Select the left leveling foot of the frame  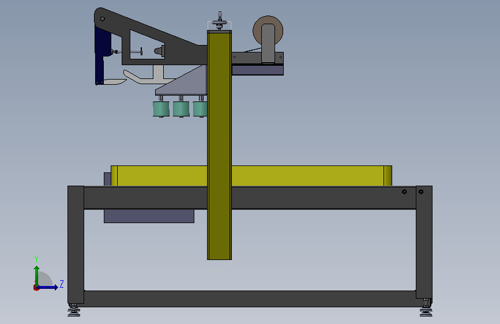(74, 310)
